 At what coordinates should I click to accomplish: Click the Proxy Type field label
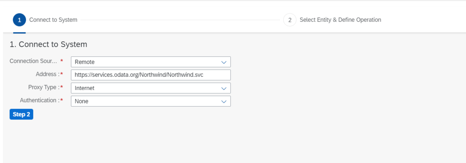pyautogui.click(x=44, y=87)
